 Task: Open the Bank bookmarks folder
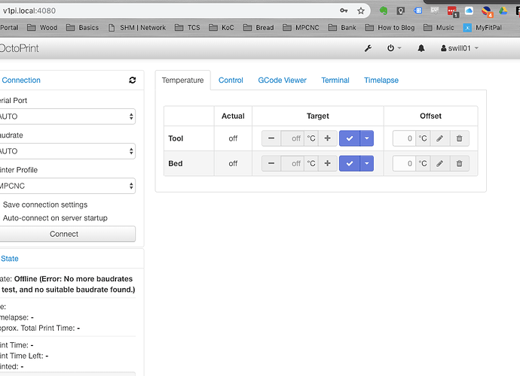pyautogui.click(x=342, y=28)
